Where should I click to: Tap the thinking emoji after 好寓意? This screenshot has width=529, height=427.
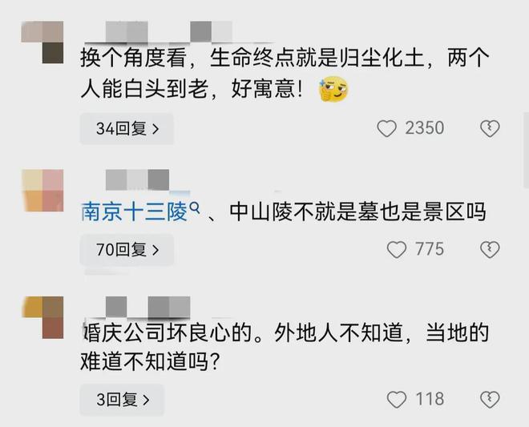(x=333, y=90)
